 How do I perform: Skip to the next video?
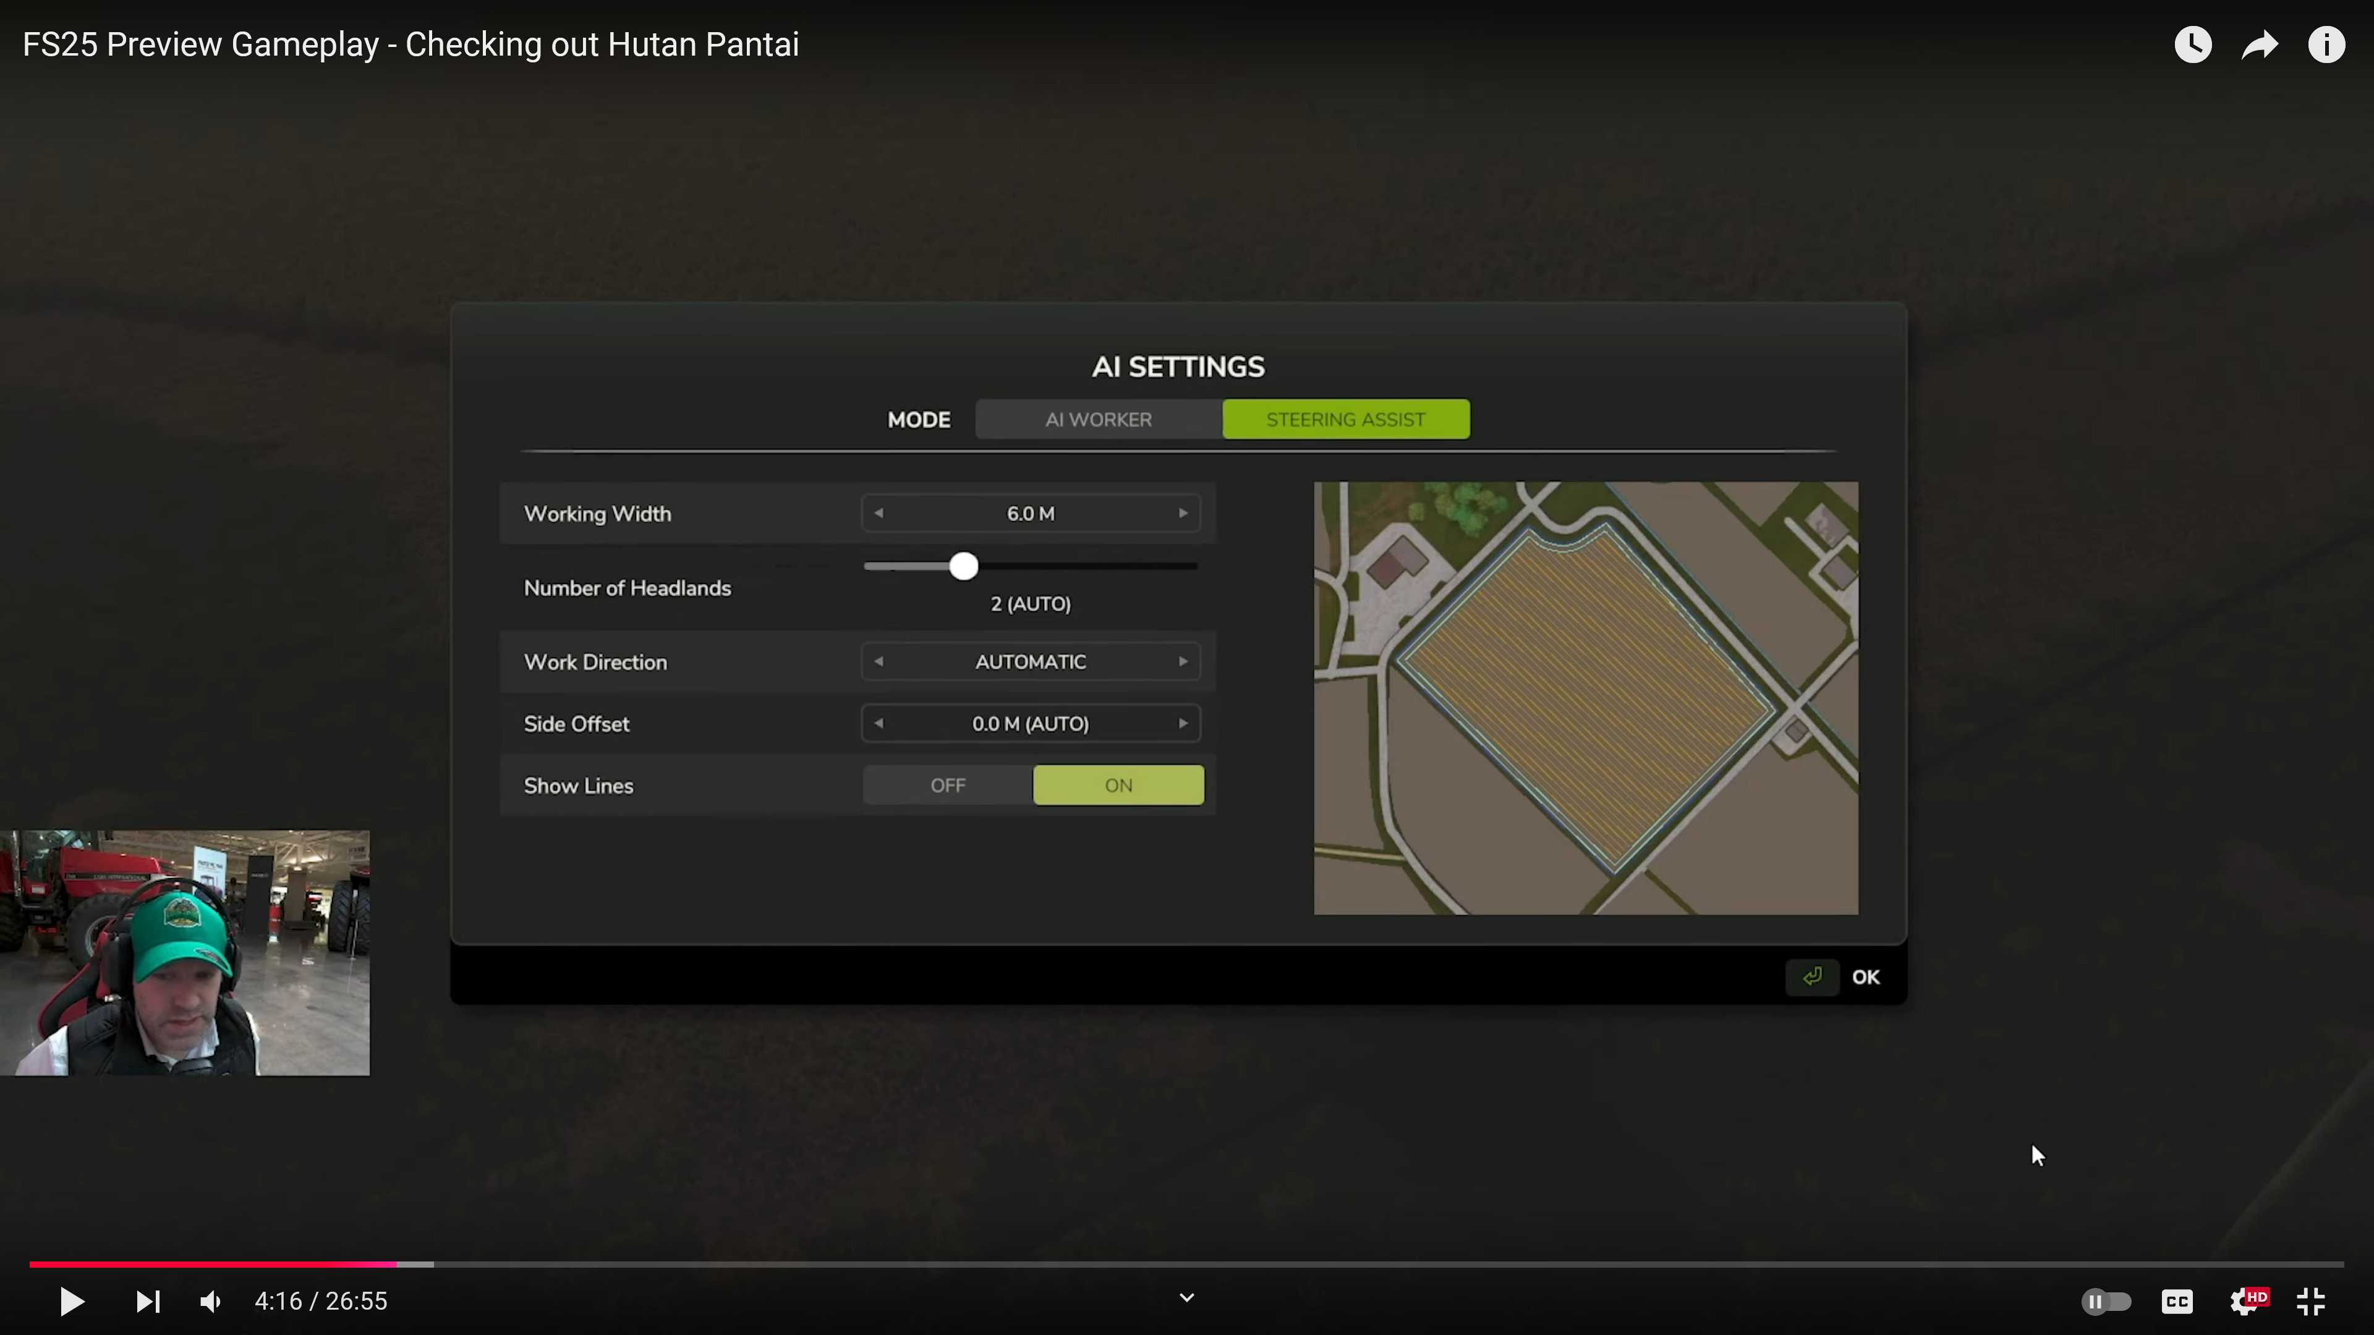(148, 1301)
